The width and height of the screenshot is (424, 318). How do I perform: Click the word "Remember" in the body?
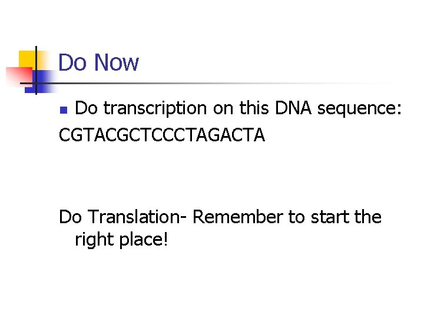(237, 217)
